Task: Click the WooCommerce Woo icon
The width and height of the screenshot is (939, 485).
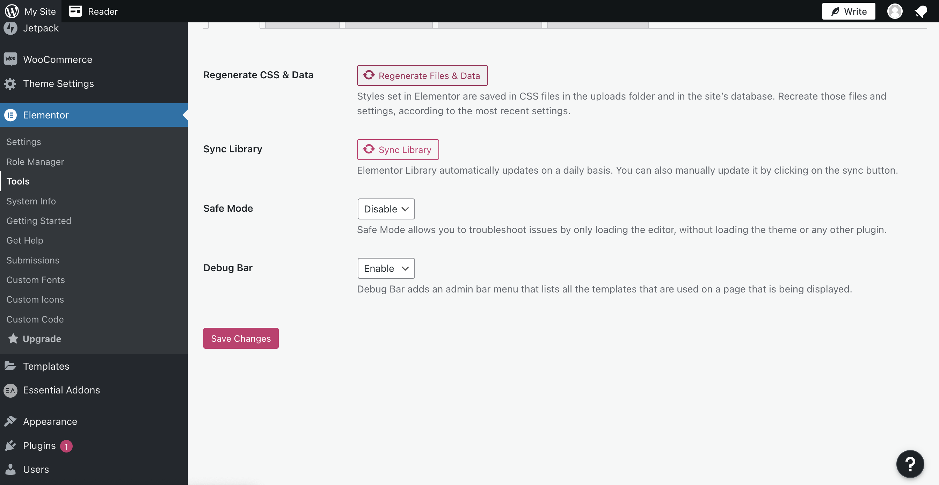Action: (x=10, y=59)
